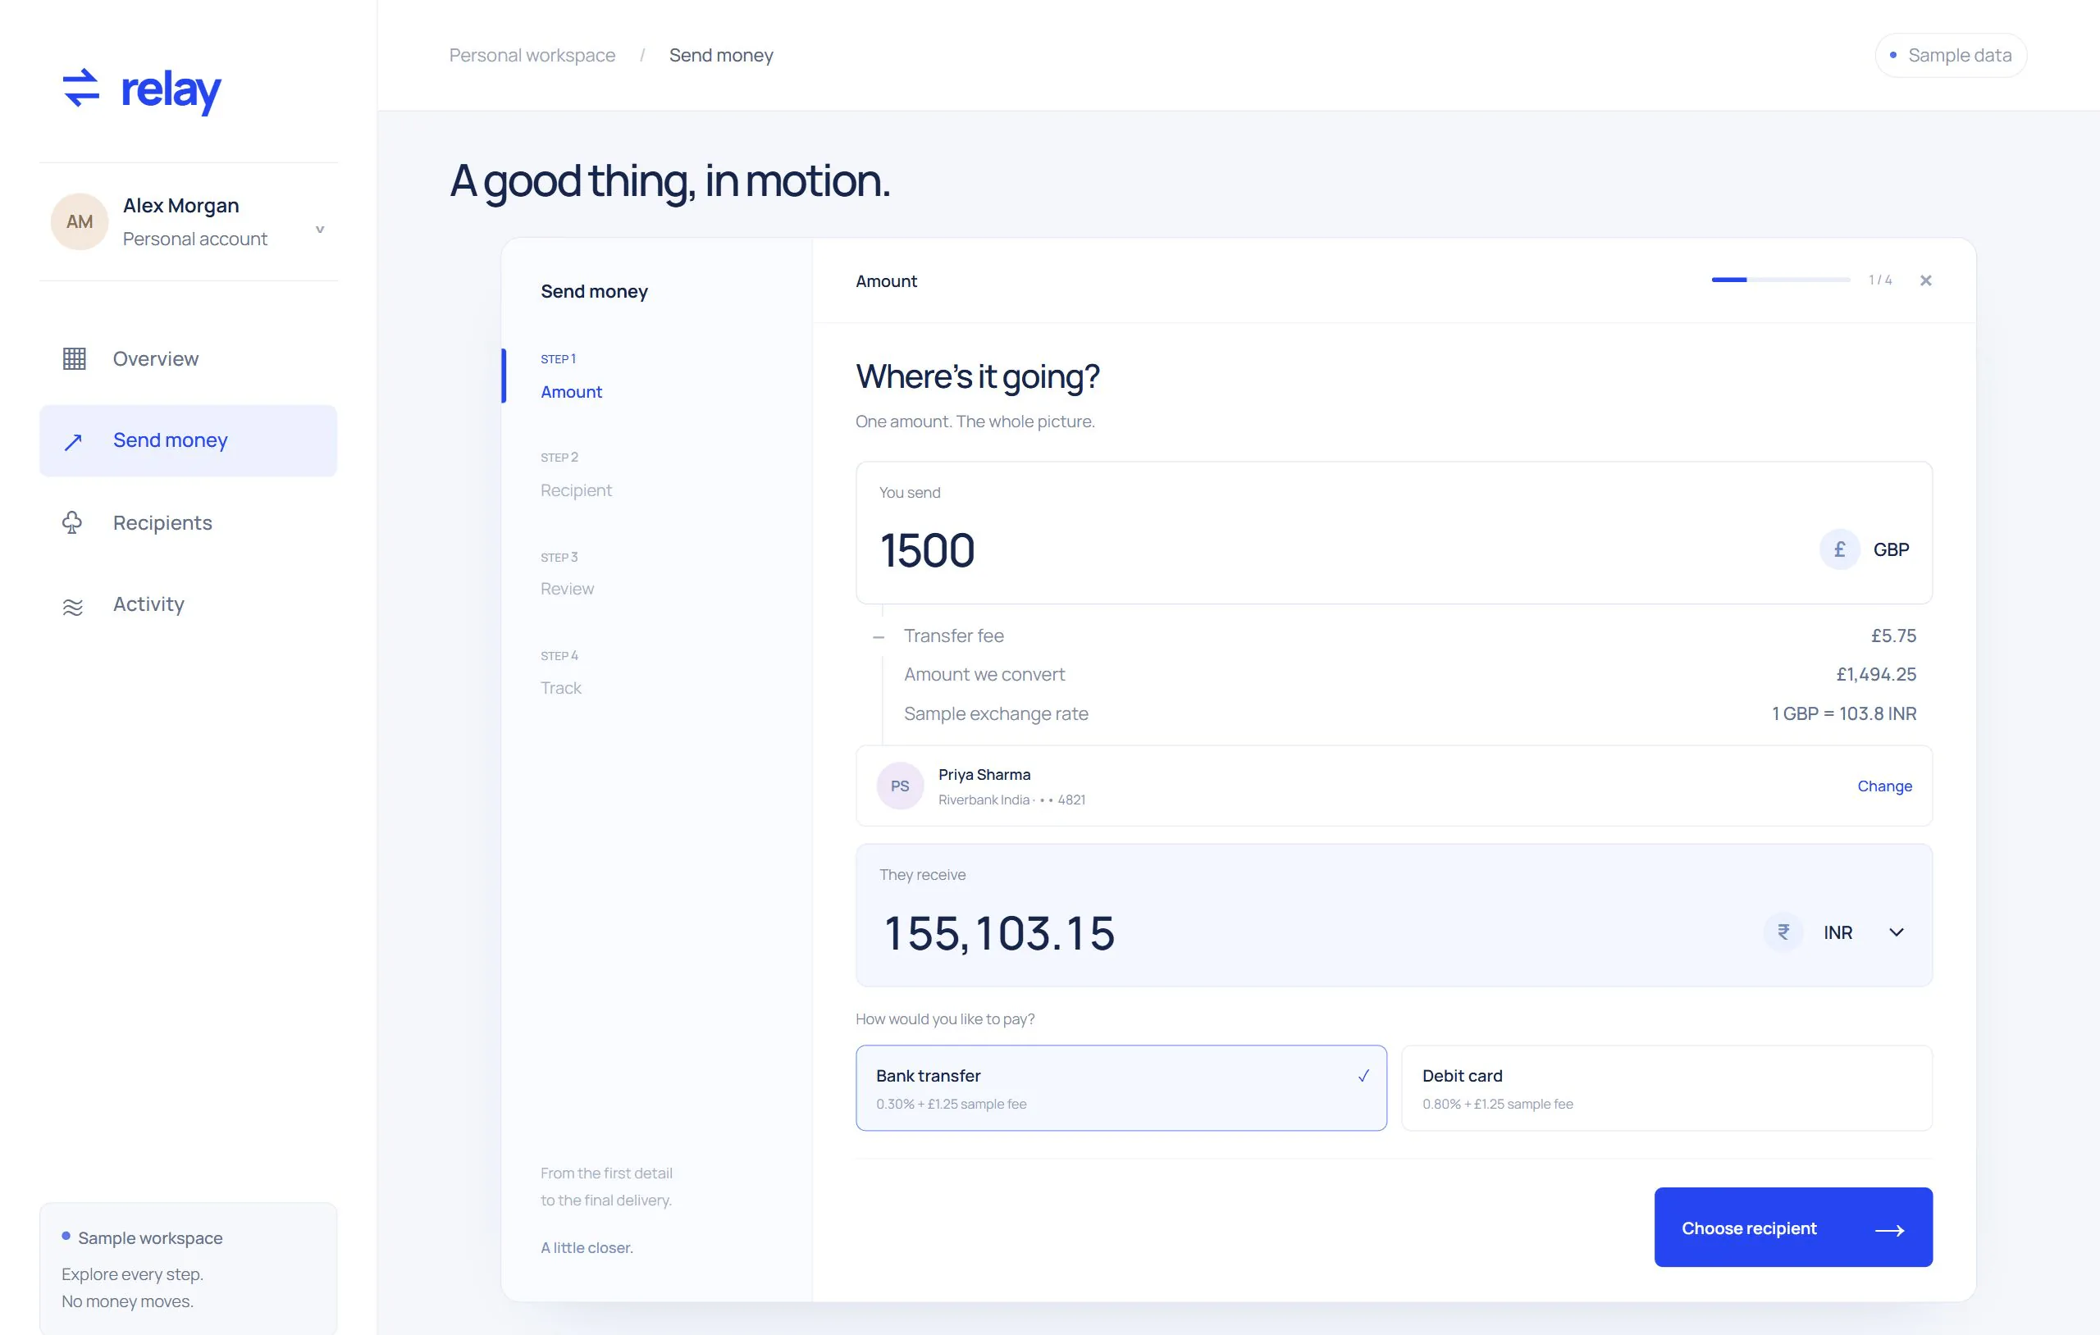Click the 1 GBP = 103.8 INR rate
Viewport: 2100px width, 1335px height.
[1843, 713]
